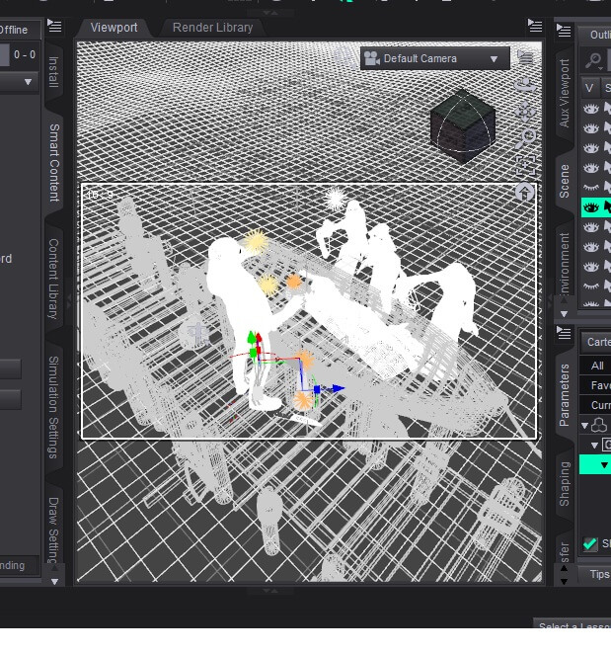Click the Carte... node selector button

(596, 342)
